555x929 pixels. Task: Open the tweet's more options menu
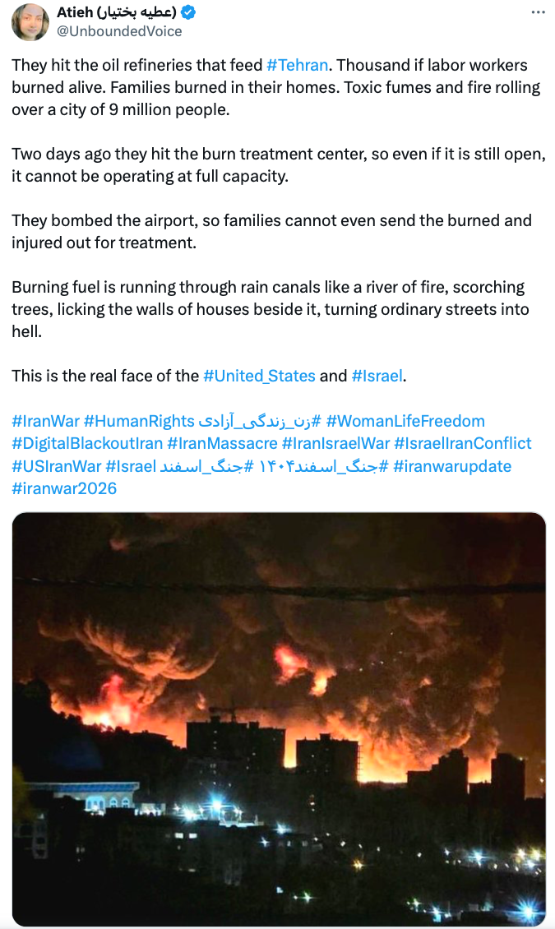point(538,13)
